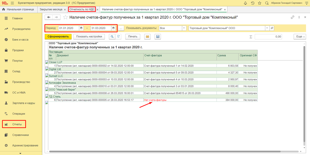Expand sidebar with the bottom down arrow
This screenshot has height=155, width=310.
pos(21,153)
